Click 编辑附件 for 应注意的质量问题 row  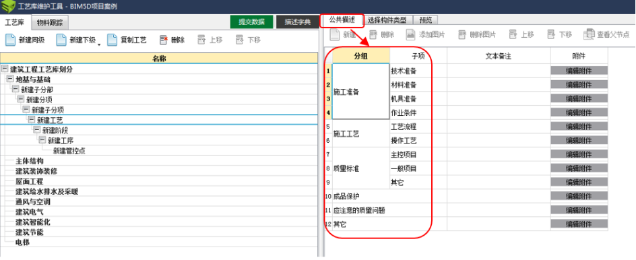(579, 210)
